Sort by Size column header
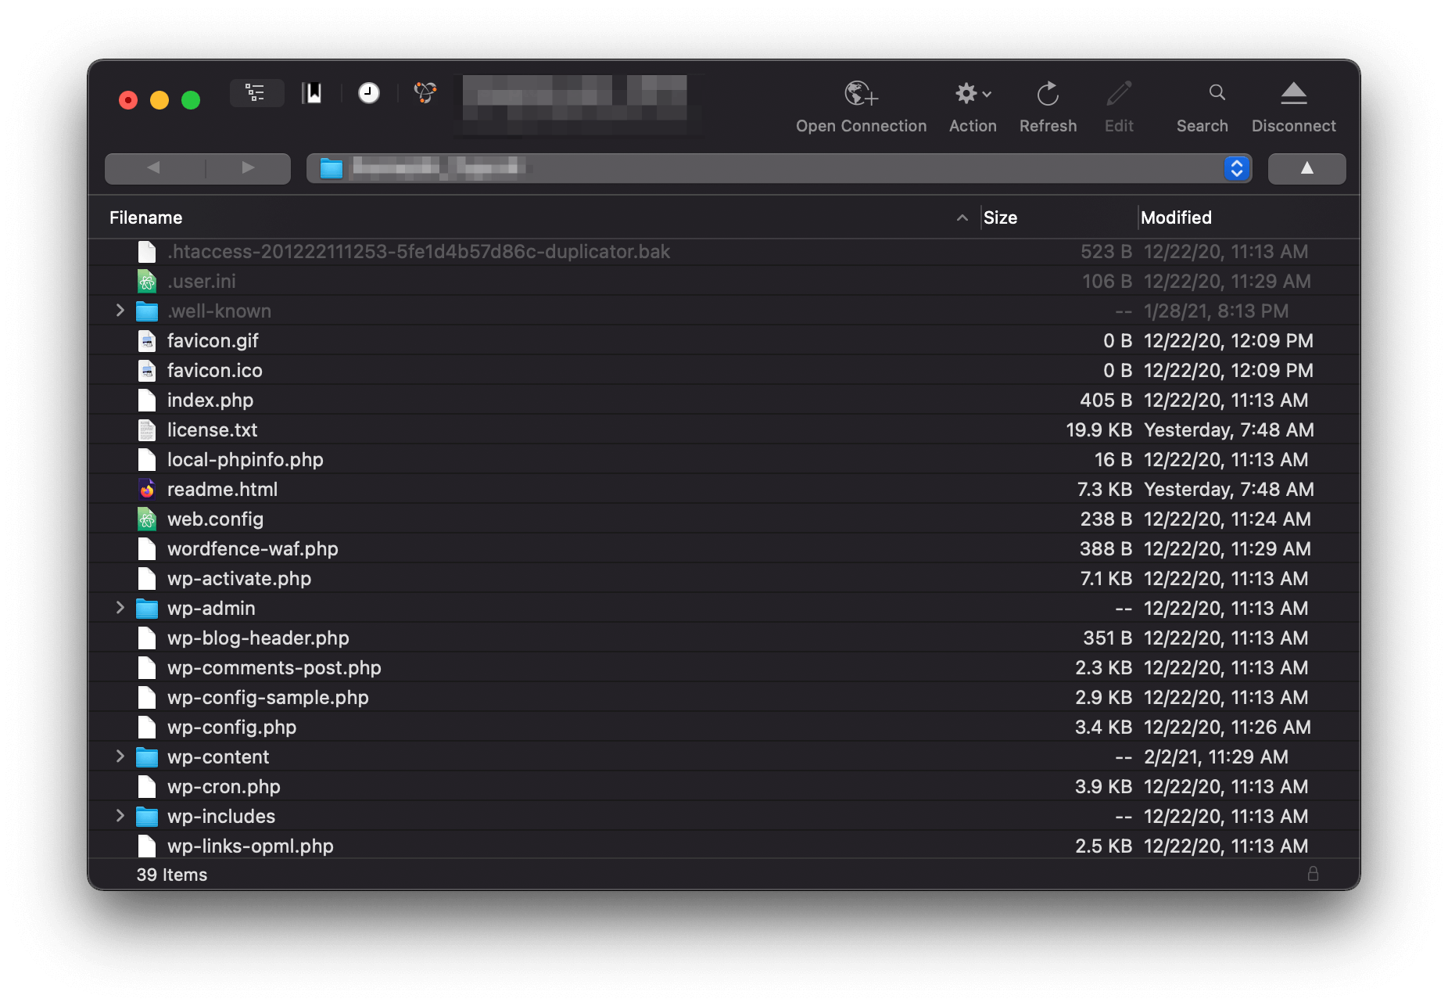Image resolution: width=1448 pixels, height=1006 pixels. [1000, 217]
